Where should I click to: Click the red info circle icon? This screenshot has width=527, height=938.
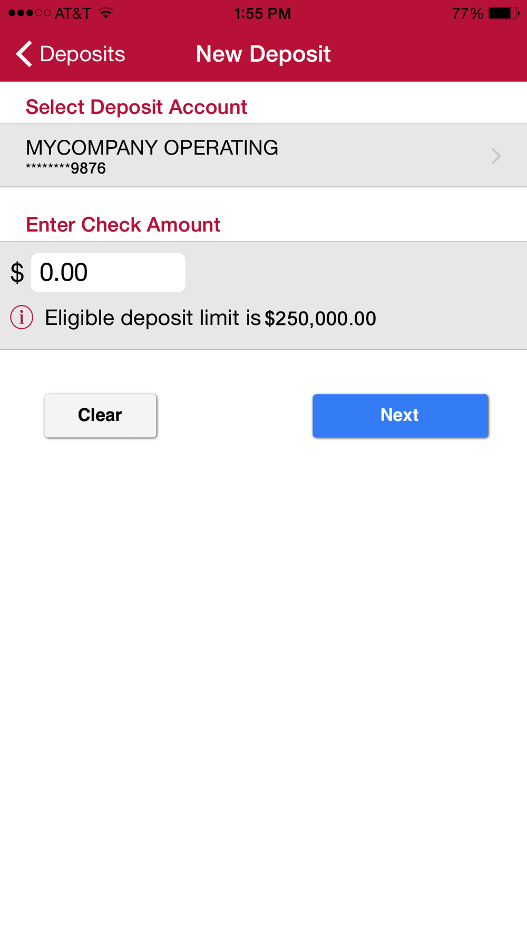[22, 318]
